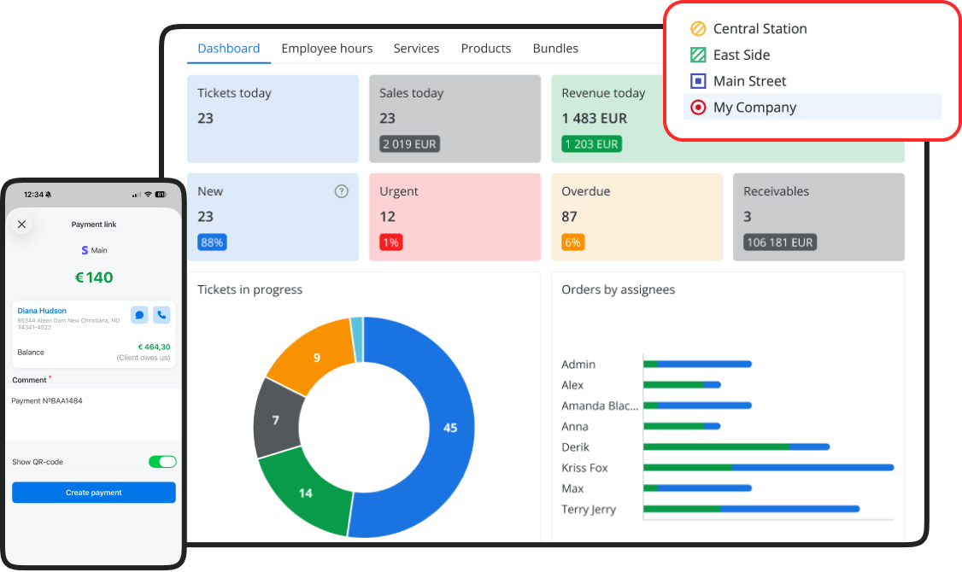Click the chat message icon beside Diana Hudson
Screen dimensions: 962x572
click(139, 315)
